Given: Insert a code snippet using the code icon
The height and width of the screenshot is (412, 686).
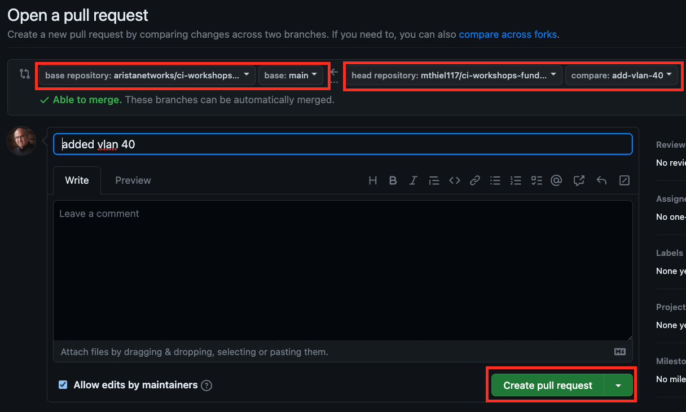Looking at the screenshot, I should tap(455, 180).
